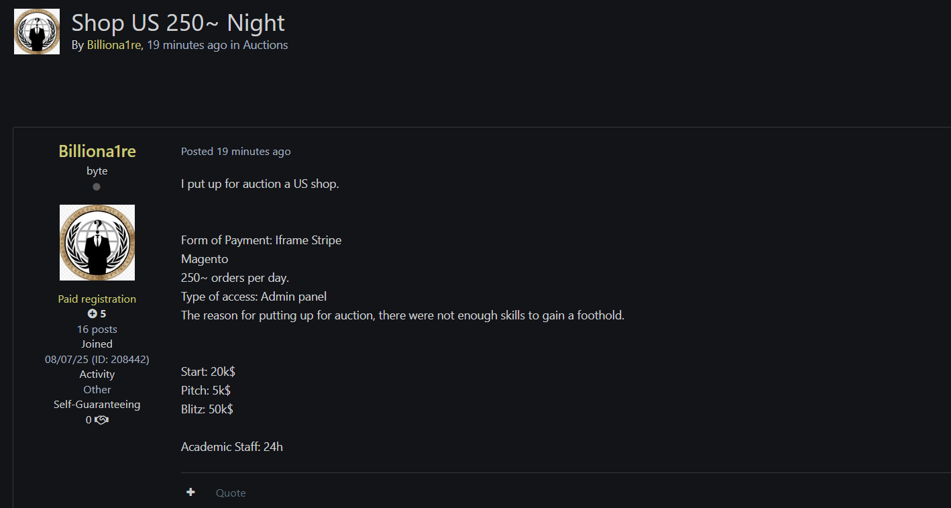Image resolution: width=951 pixels, height=508 pixels.
Task: Click the '19 minutes ago' byline timestamp
Action: 187,45
